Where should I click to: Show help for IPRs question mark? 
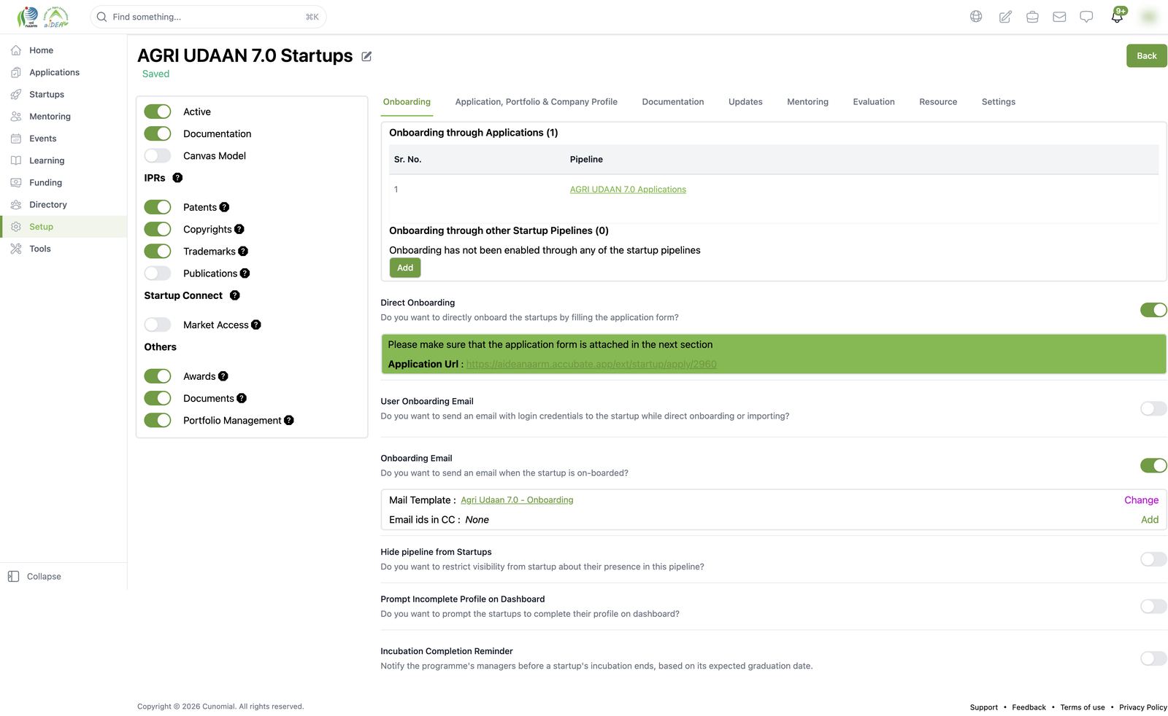click(x=177, y=178)
